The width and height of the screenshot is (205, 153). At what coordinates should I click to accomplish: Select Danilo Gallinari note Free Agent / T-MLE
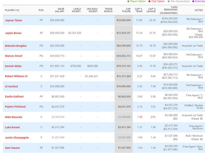pyautogui.click(x=194, y=96)
